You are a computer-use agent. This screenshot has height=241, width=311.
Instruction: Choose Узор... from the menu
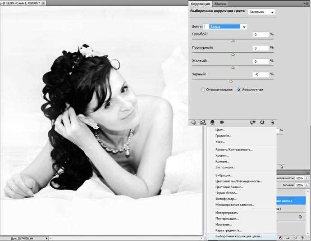[x=220, y=142]
